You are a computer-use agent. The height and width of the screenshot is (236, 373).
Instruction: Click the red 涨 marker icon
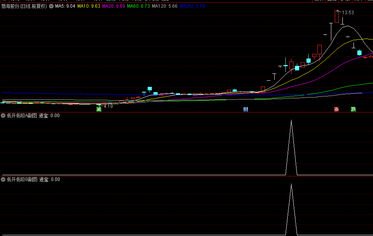[x=336, y=109]
